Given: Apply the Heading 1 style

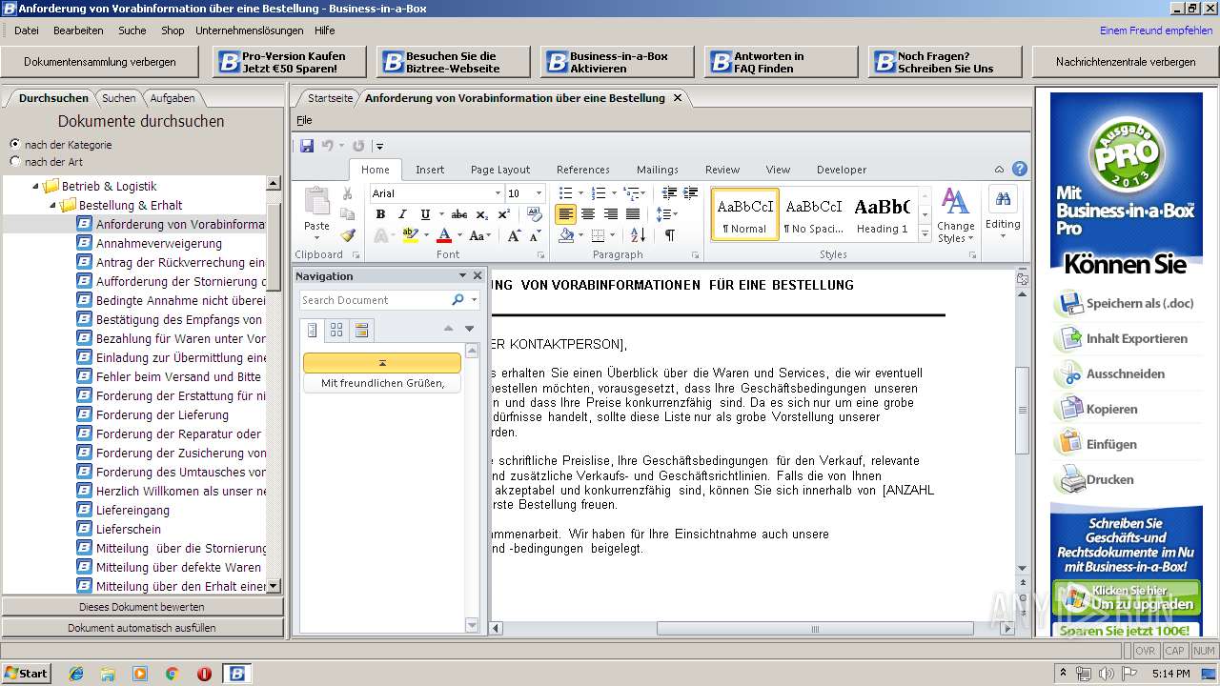Looking at the screenshot, I should point(882,214).
